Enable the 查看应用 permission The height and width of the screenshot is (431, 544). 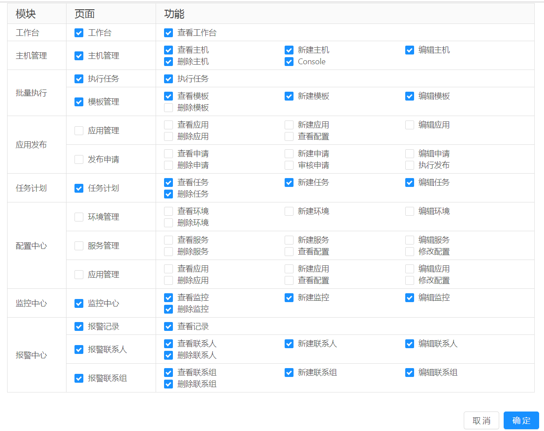[x=168, y=124]
